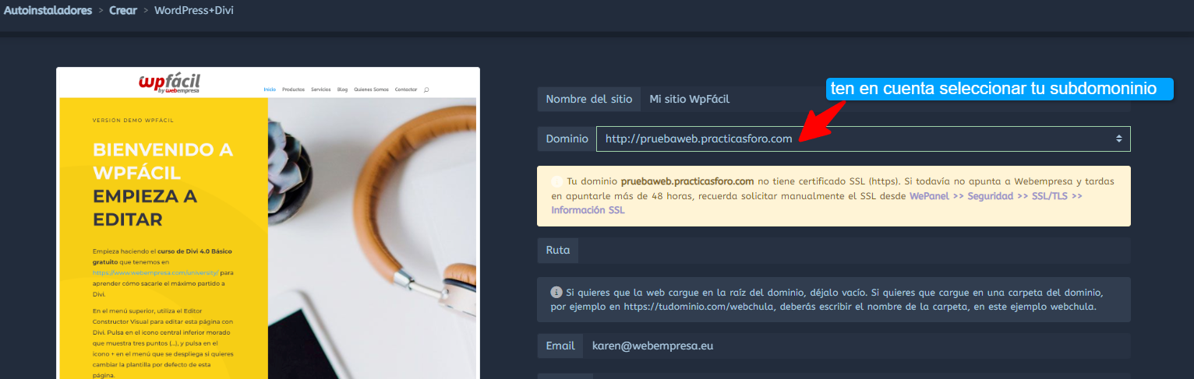The height and width of the screenshot is (379, 1194).
Task: Edit the Nombre del sitio field
Action: click(885, 100)
